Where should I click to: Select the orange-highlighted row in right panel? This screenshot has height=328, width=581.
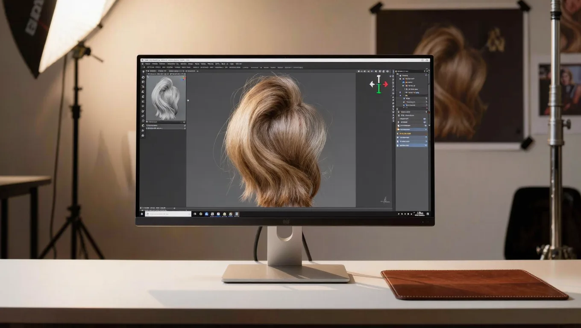click(x=412, y=134)
